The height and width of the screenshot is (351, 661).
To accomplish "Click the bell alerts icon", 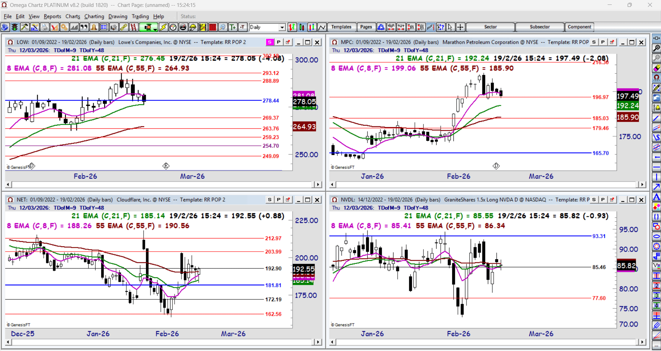I will [x=94, y=27].
